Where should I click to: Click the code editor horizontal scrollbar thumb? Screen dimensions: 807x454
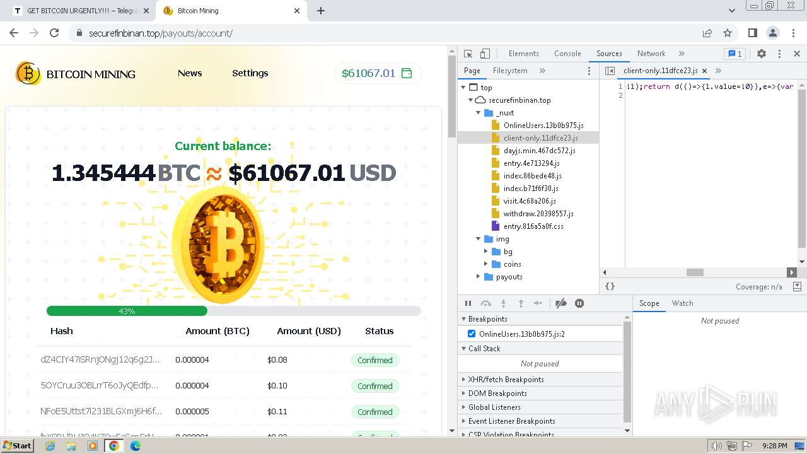click(695, 272)
